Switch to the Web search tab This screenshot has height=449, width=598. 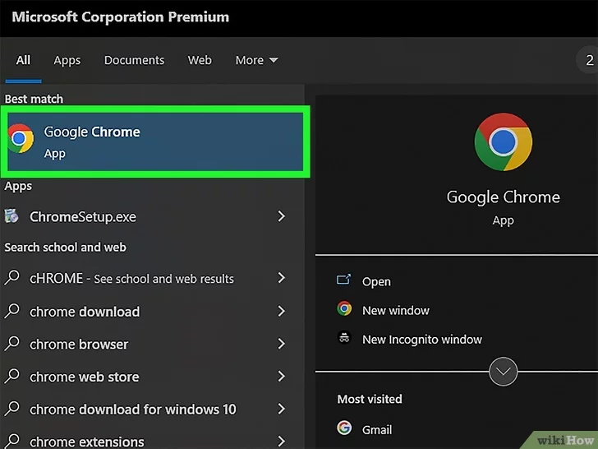pos(200,60)
